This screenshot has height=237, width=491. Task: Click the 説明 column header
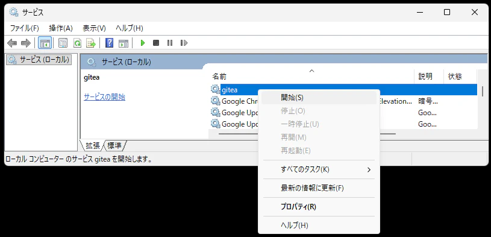(429, 76)
